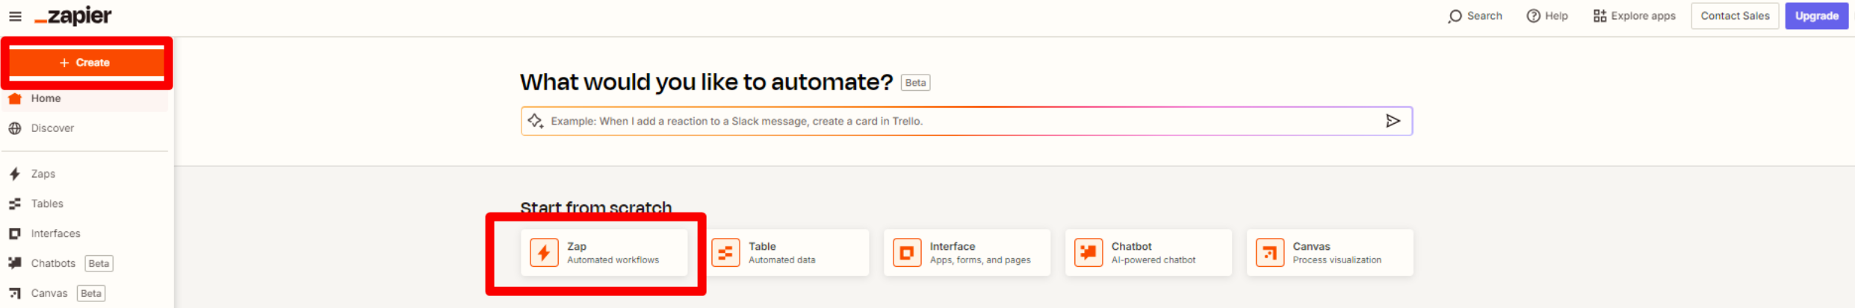The image size is (1855, 308).
Task: Click "Start from scratch" heading
Action: [x=595, y=207]
